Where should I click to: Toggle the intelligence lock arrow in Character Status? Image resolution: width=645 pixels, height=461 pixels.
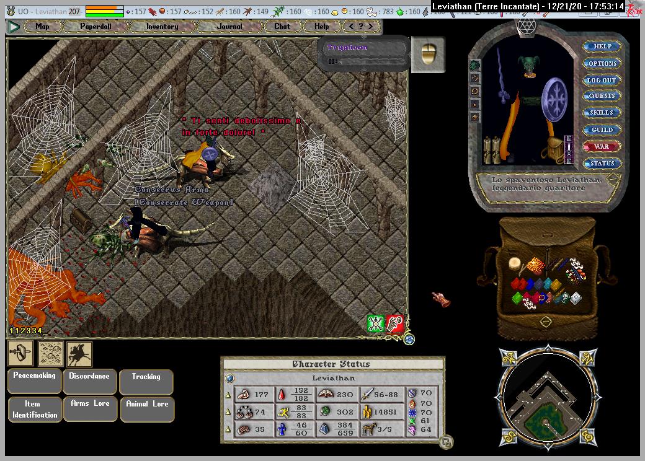pos(228,429)
